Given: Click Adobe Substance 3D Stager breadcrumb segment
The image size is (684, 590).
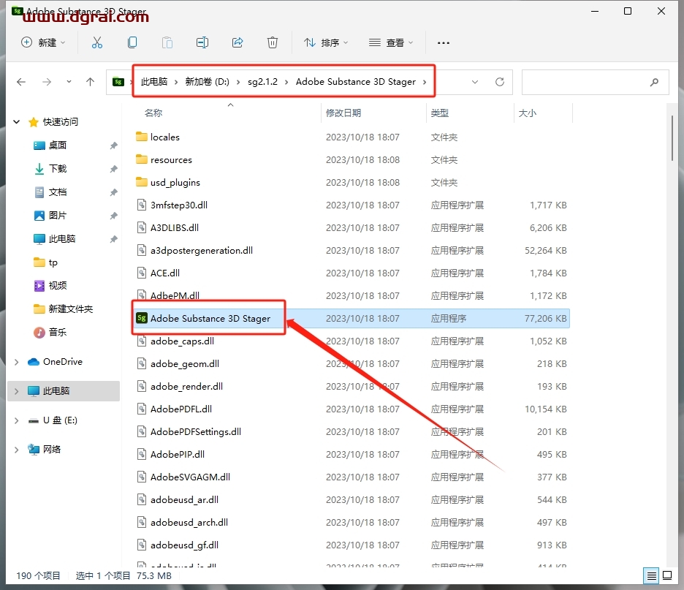Looking at the screenshot, I should [356, 82].
